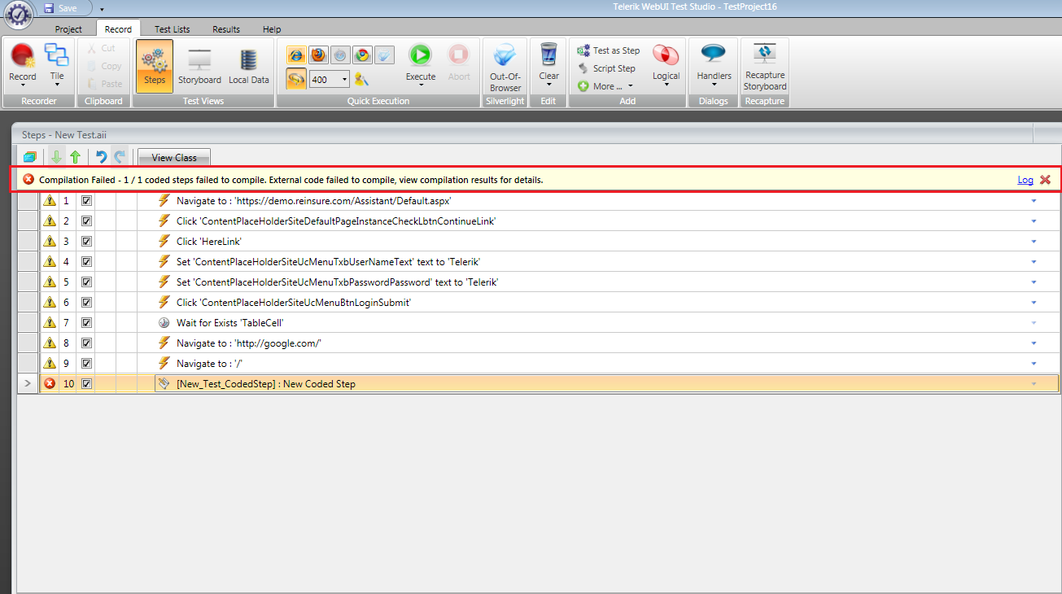Screen dimensions: 1062x594
Task: Expand step 4 details arrow
Action: click(1034, 261)
